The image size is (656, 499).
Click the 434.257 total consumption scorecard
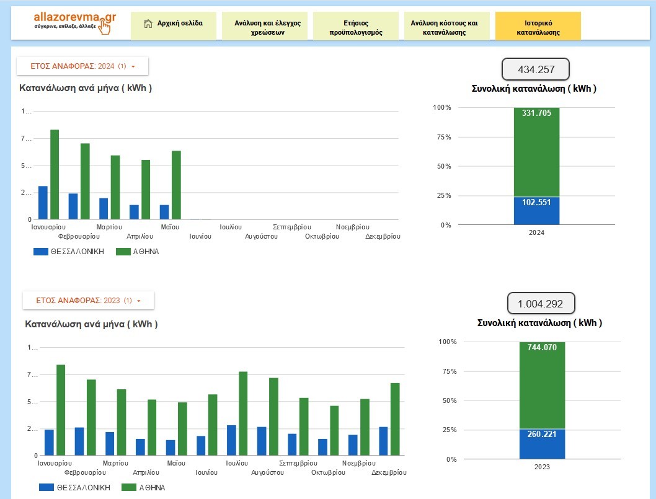pos(534,69)
